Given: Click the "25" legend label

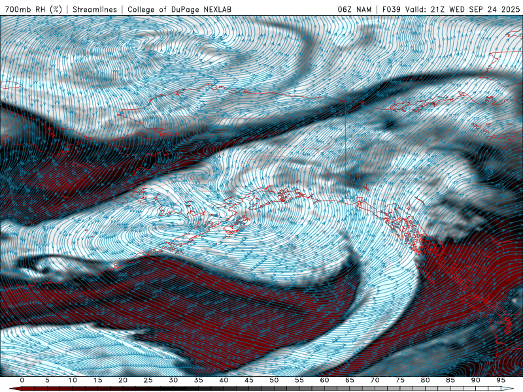Looking at the screenshot, I should tap(148, 380).
